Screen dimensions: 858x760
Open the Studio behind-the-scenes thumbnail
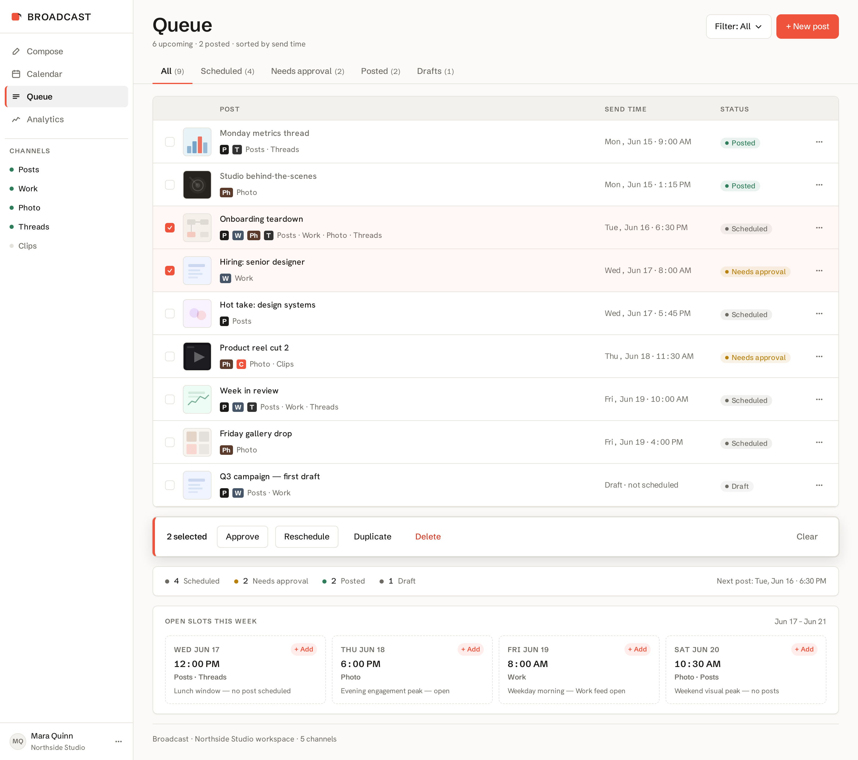197,185
